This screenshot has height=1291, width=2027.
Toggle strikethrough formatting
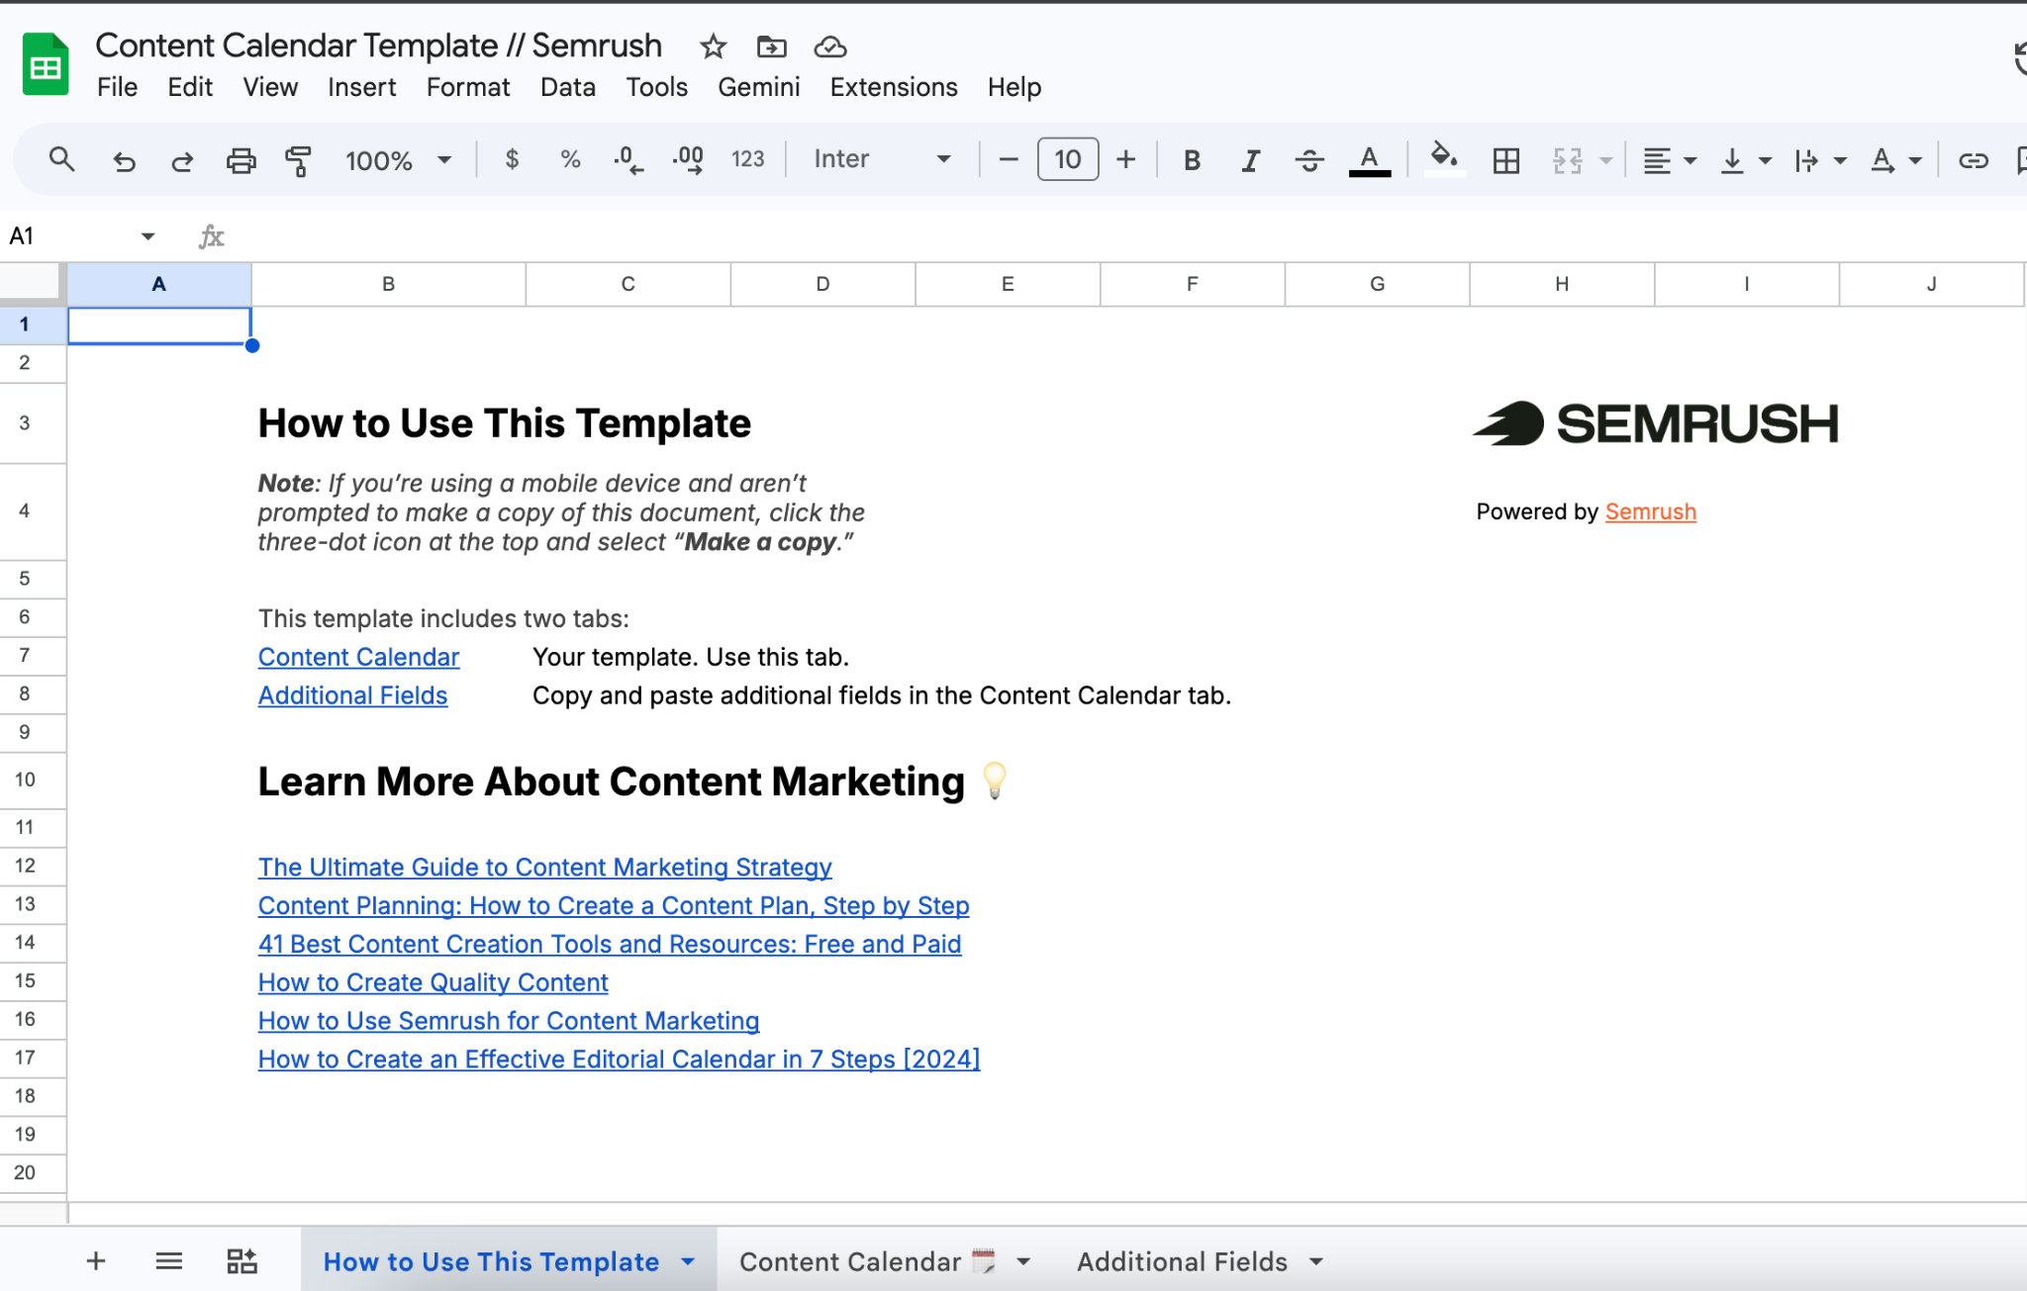click(1309, 159)
